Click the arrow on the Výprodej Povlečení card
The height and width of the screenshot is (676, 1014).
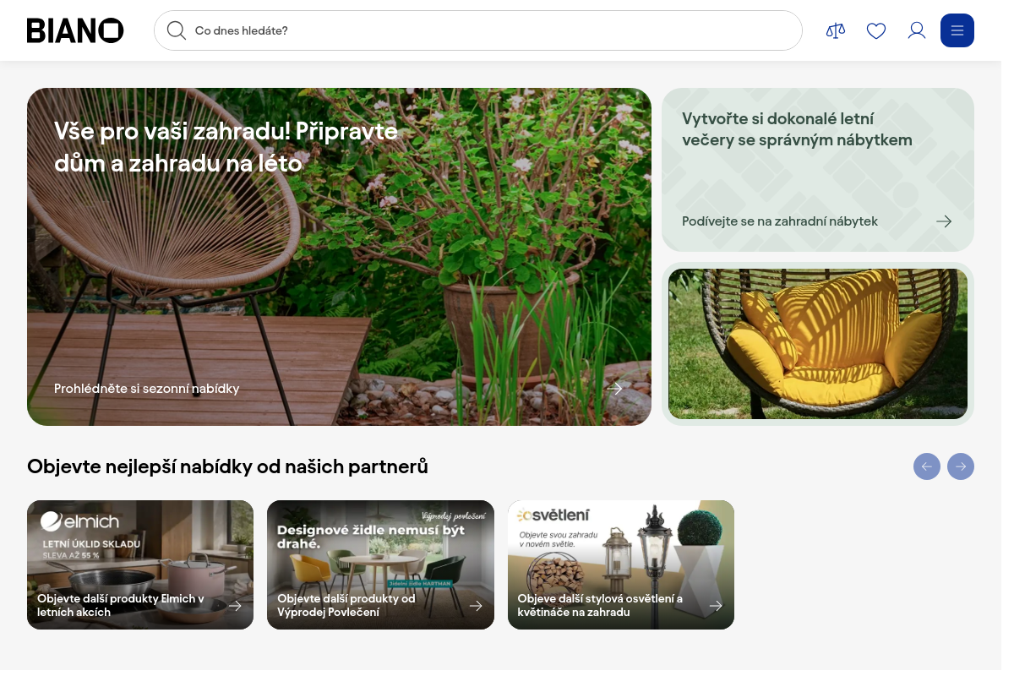[x=476, y=606]
